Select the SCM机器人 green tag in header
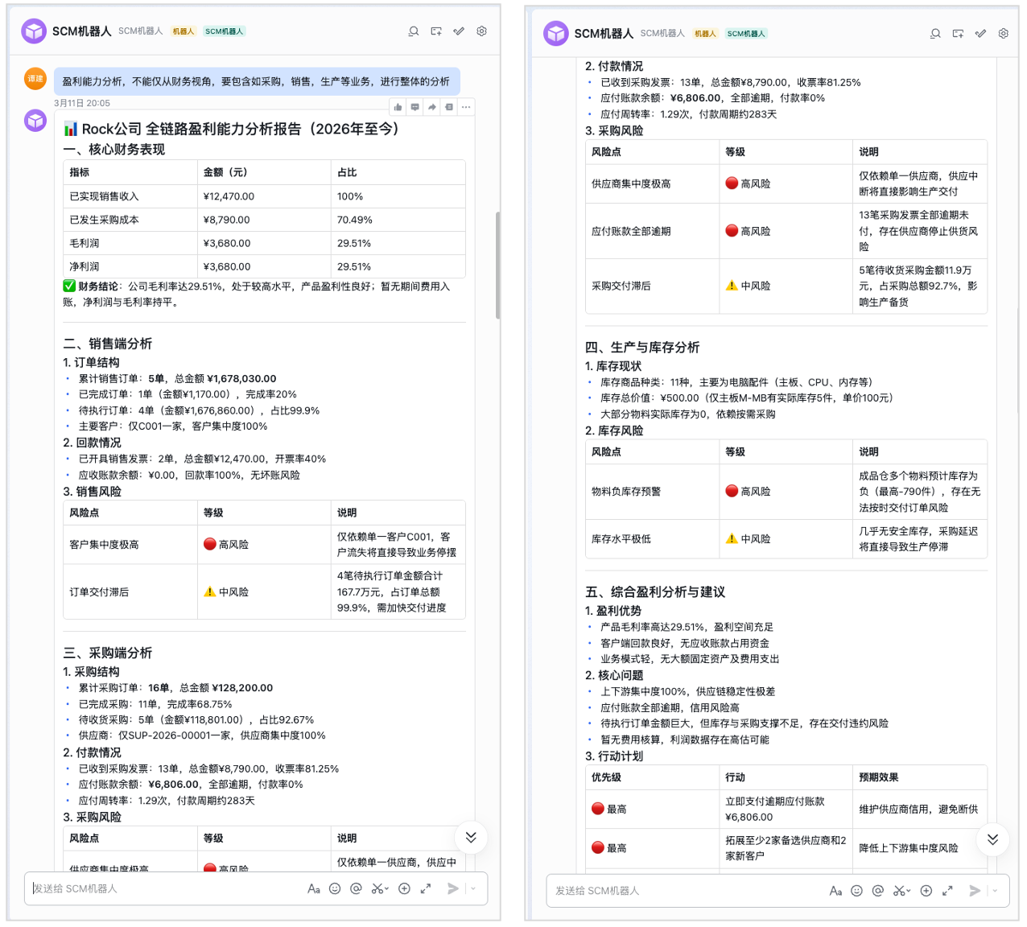 [x=225, y=31]
